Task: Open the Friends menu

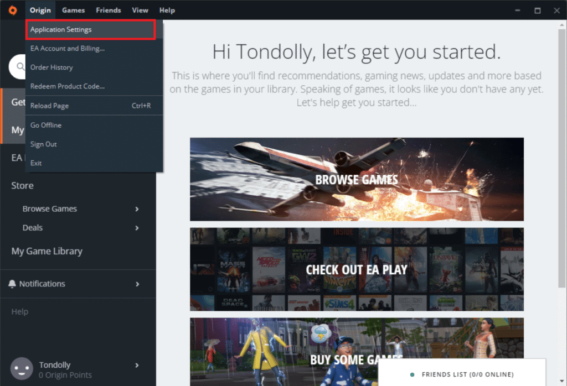Action: pos(108,9)
